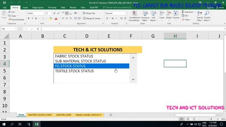This screenshot has height=127, width=226.
Task: Add a new sheet with plus button
Action: pyautogui.click(x=111, y=115)
